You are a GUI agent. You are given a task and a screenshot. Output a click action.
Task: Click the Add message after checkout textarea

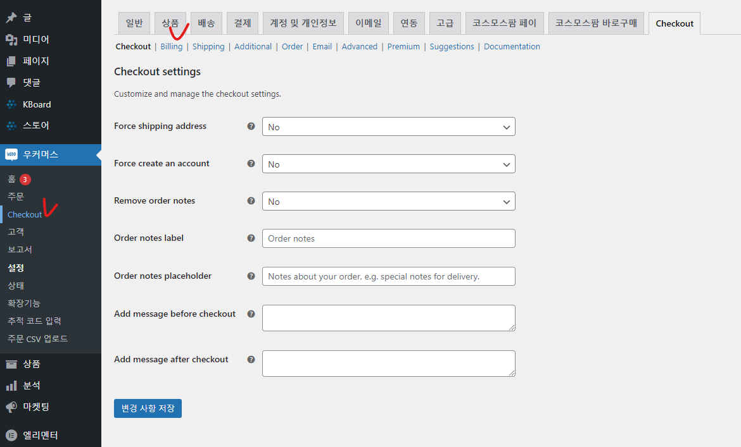pyautogui.click(x=388, y=364)
